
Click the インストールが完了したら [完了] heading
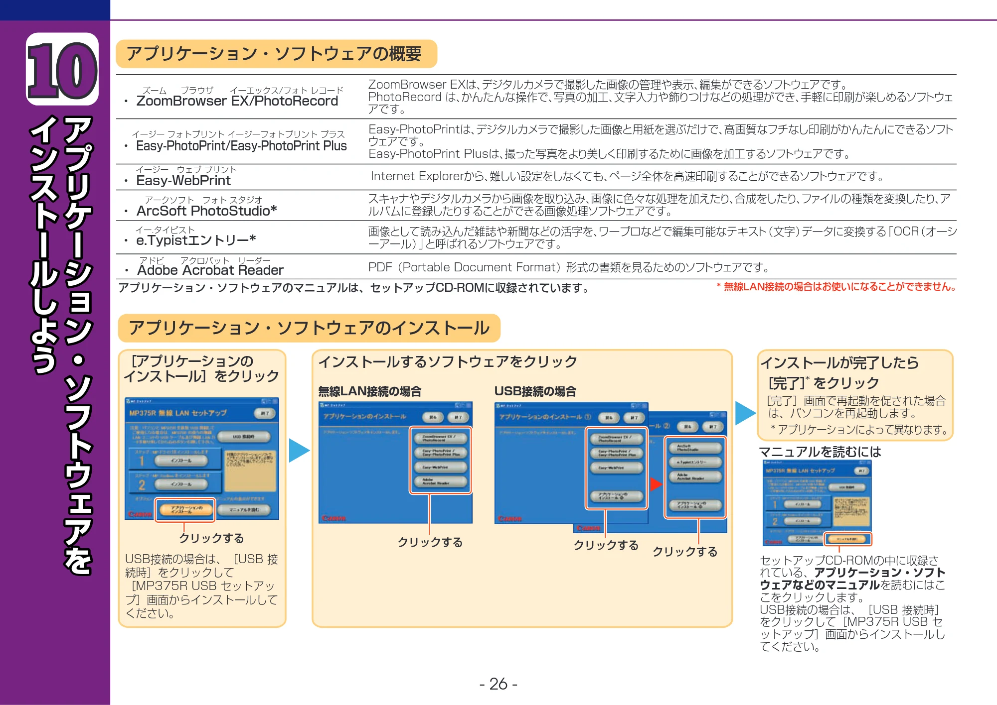840,372
